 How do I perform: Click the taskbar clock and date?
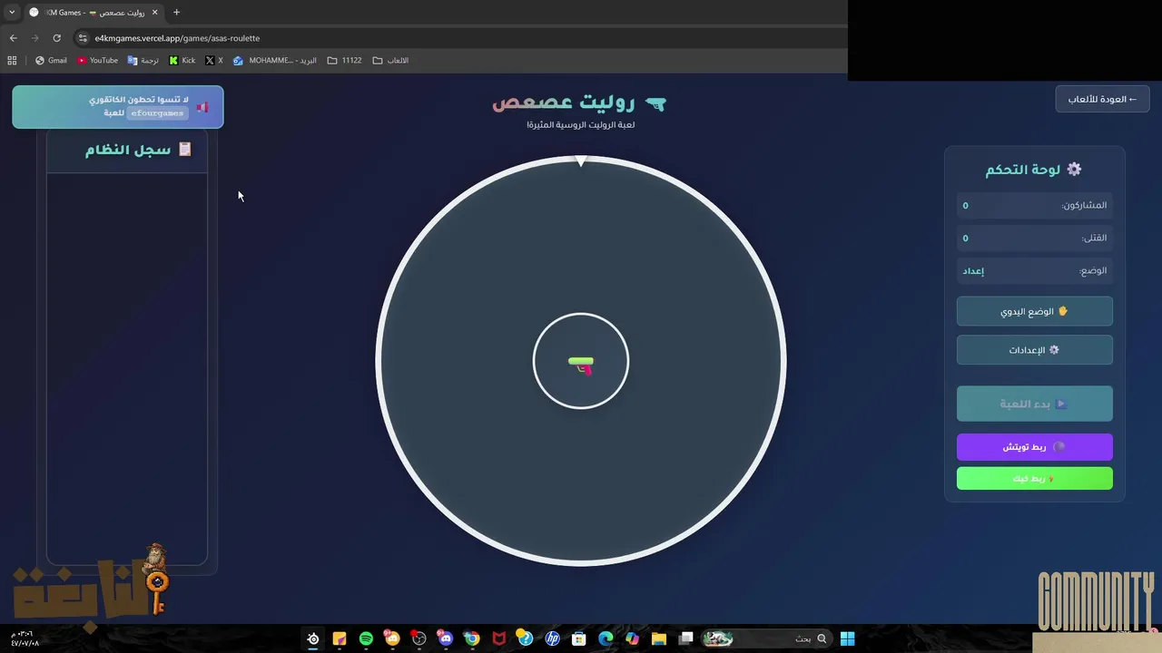point(24,638)
